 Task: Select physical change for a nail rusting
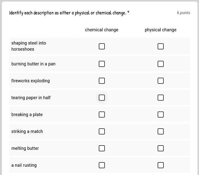[161, 165]
